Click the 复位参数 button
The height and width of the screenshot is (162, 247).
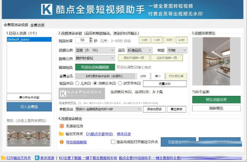coord(177,109)
